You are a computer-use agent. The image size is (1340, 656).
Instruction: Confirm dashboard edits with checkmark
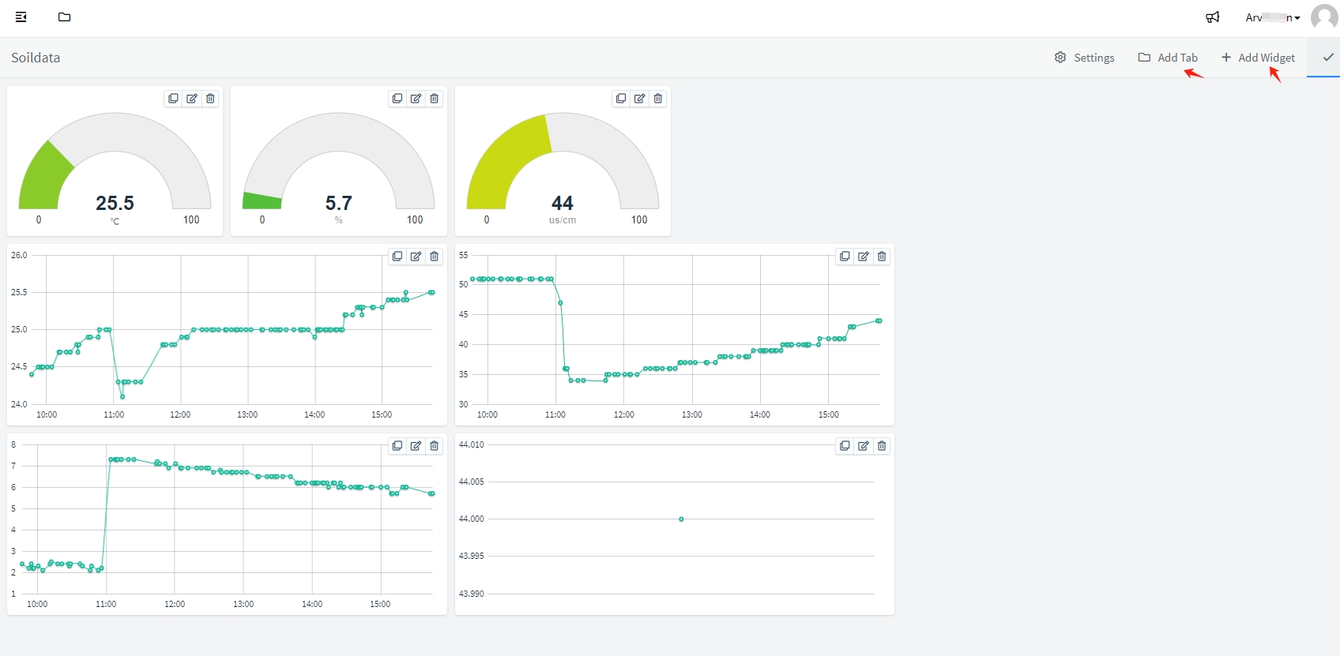pyautogui.click(x=1328, y=57)
